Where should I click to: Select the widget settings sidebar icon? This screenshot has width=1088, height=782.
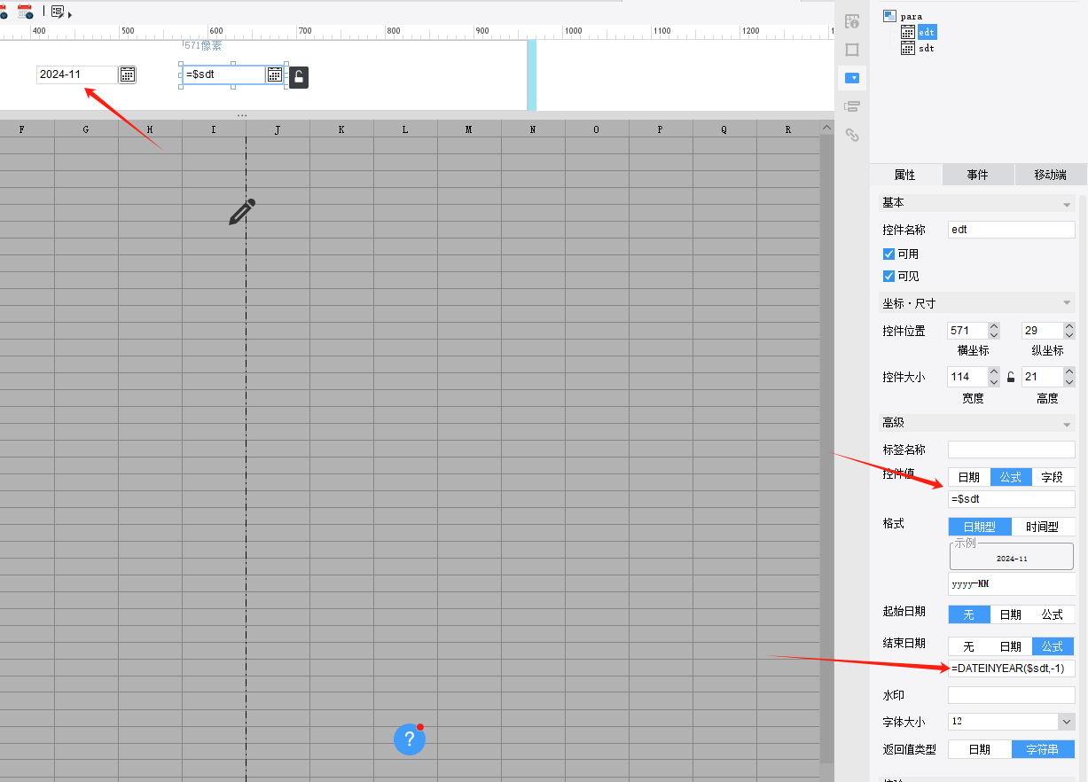tap(852, 78)
